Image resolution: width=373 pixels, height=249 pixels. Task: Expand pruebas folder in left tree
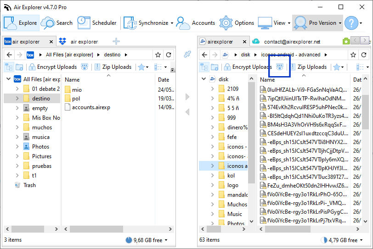(17, 166)
